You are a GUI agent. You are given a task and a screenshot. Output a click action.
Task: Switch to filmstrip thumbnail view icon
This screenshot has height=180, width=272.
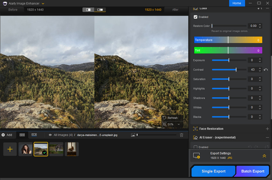click(34, 135)
